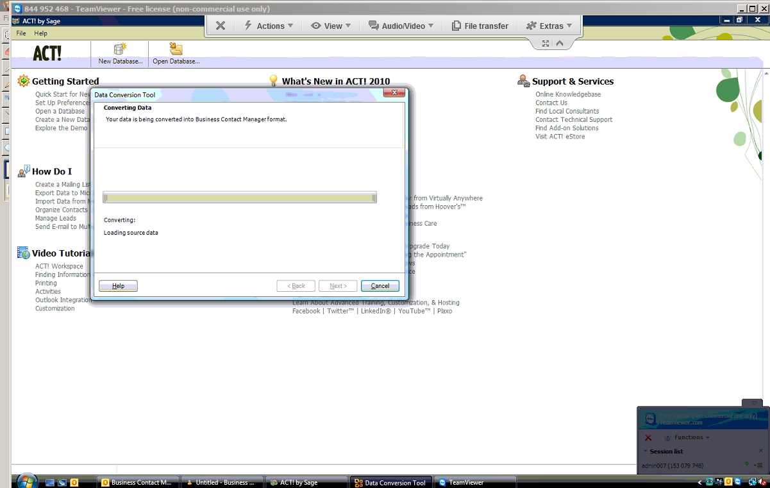Cancel the data conversion
This screenshot has width=770, height=488.
[380, 286]
